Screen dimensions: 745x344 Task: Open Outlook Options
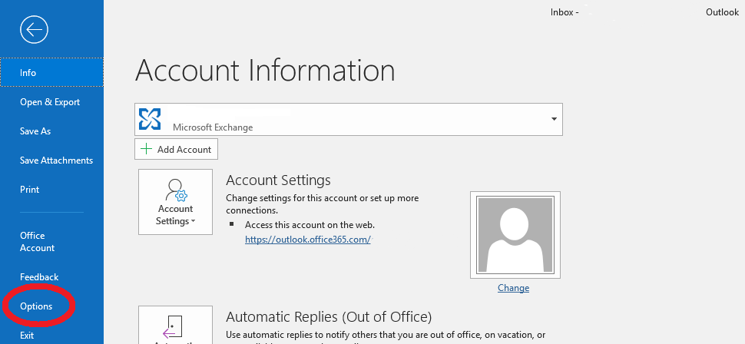point(36,306)
